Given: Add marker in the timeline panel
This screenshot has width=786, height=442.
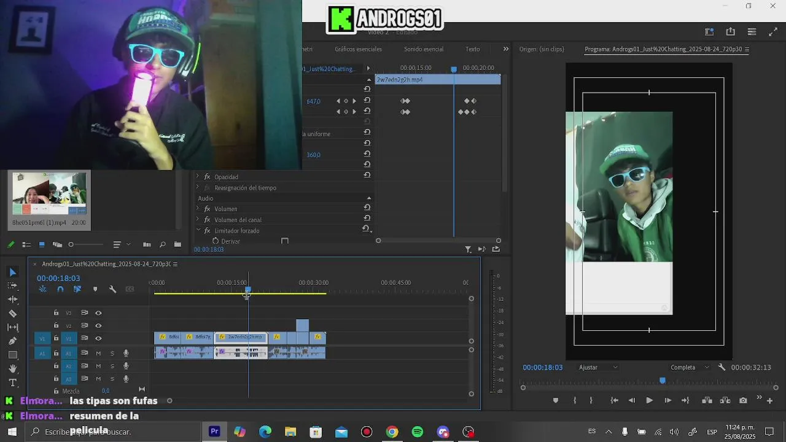Looking at the screenshot, I should coord(95,289).
